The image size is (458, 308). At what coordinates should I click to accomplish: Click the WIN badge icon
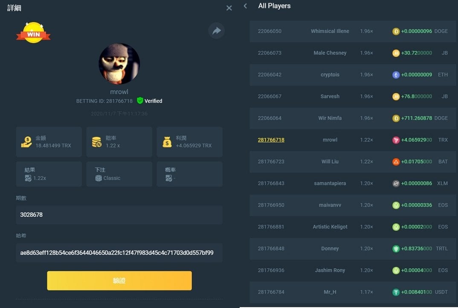coord(33,33)
